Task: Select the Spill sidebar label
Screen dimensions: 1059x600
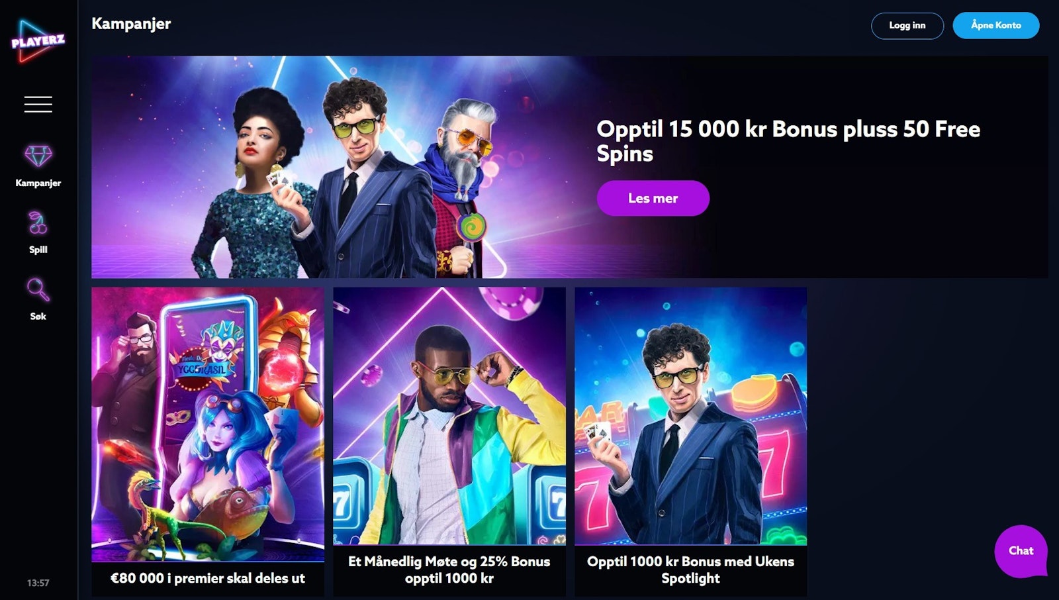Action: pos(38,250)
